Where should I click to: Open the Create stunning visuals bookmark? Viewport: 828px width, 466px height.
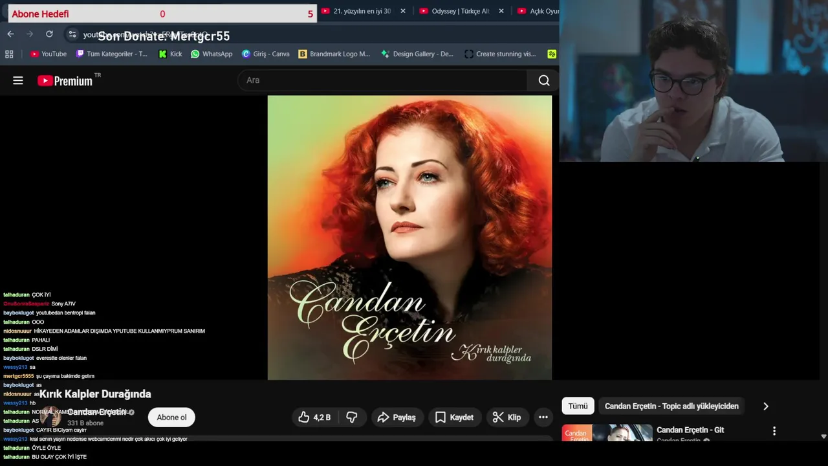coord(501,54)
